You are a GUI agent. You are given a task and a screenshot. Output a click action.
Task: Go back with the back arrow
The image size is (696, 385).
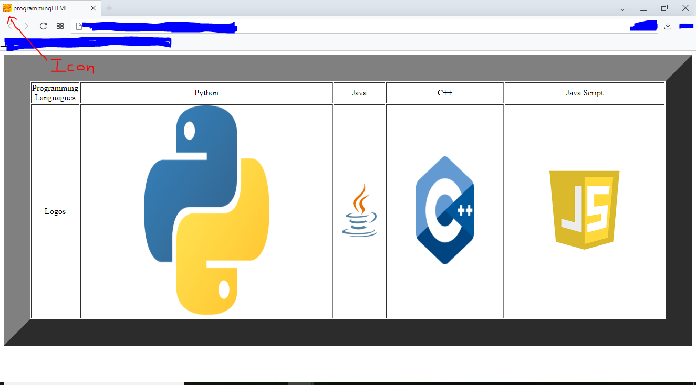click(11, 26)
